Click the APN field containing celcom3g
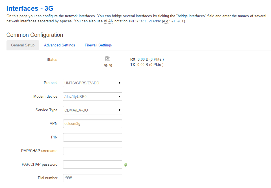 [93, 124]
